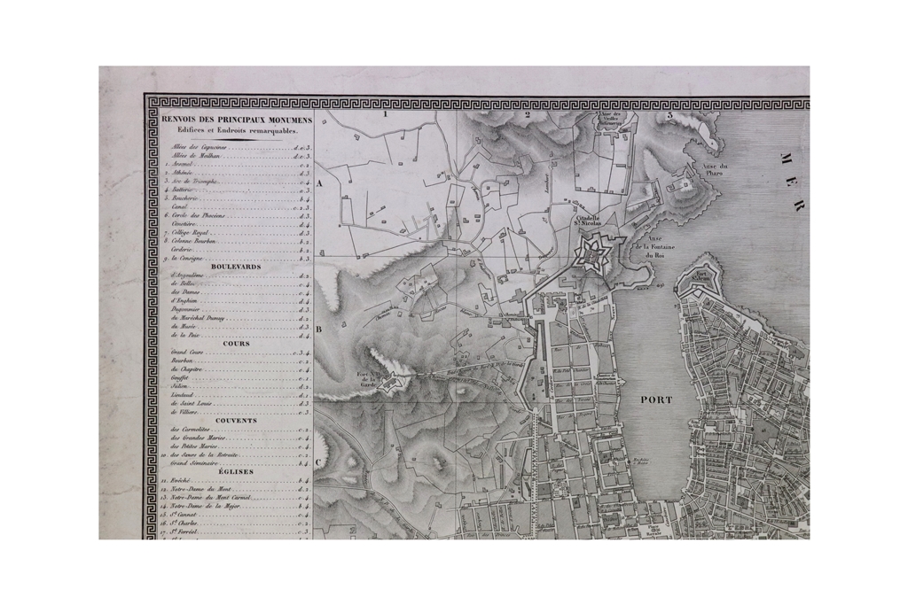
Task: Click the "Anse du Pharo" map label
Action: 715,169
